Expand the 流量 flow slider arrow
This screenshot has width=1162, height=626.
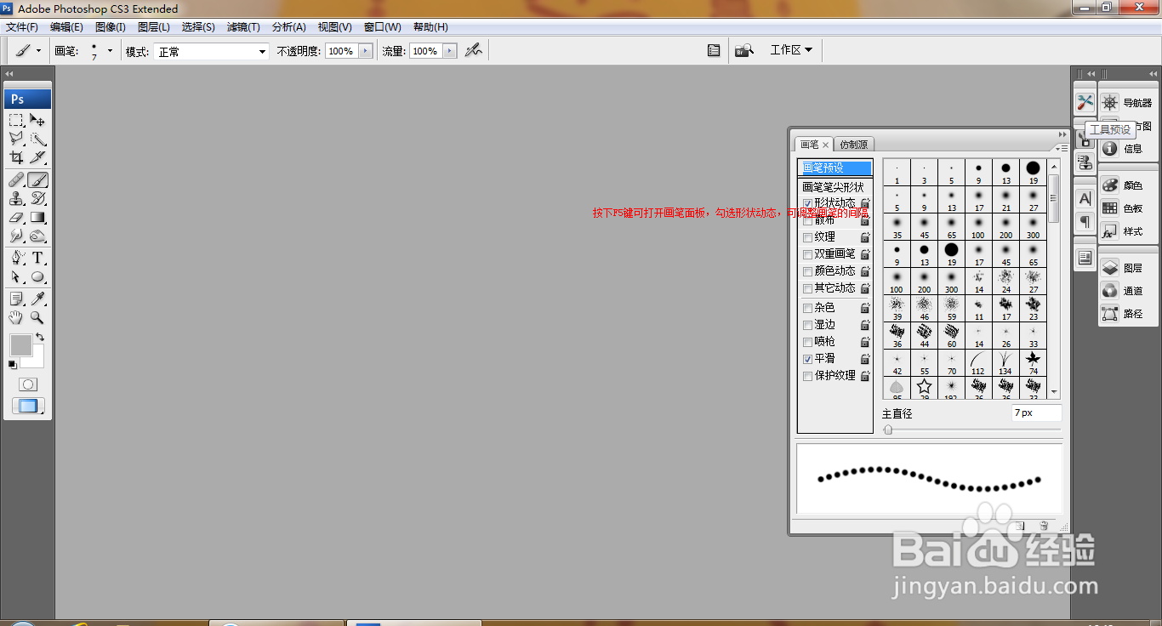pos(450,51)
